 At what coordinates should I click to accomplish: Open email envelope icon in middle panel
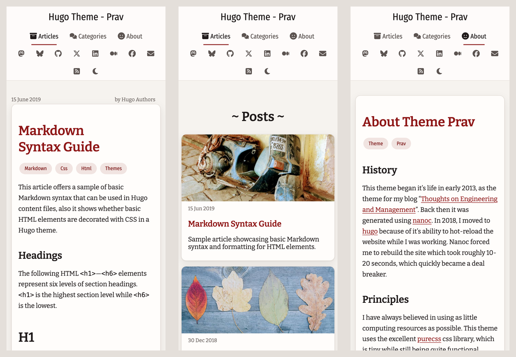click(x=323, y=53)
